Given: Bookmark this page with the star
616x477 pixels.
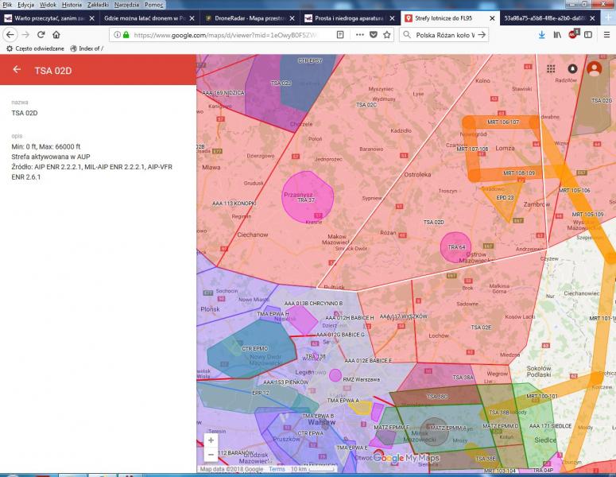Looking at the screenshot, I should click(387, 35).
